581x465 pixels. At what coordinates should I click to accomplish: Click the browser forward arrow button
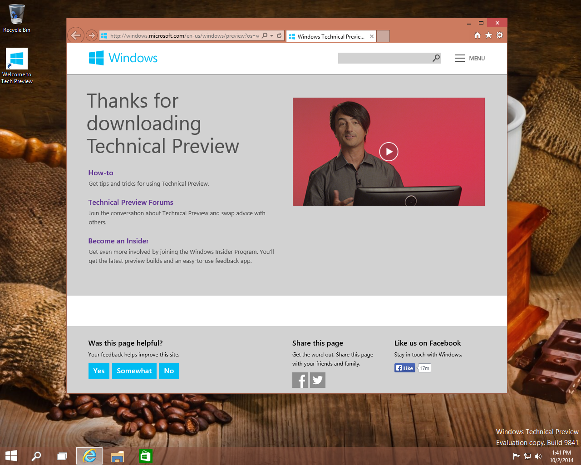(x=92, y=35)
